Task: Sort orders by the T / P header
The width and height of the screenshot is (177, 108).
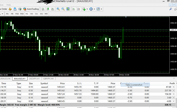Action: coord(96,83)
